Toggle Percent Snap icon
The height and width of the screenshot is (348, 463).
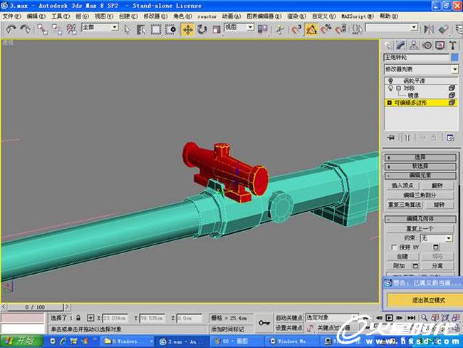coord(326,29)
